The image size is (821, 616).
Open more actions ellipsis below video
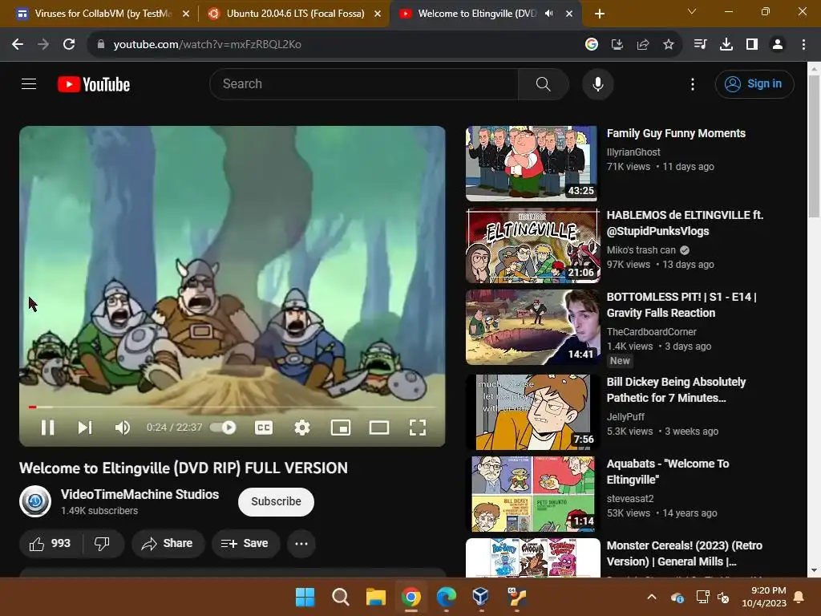click(x=301, y=543)
